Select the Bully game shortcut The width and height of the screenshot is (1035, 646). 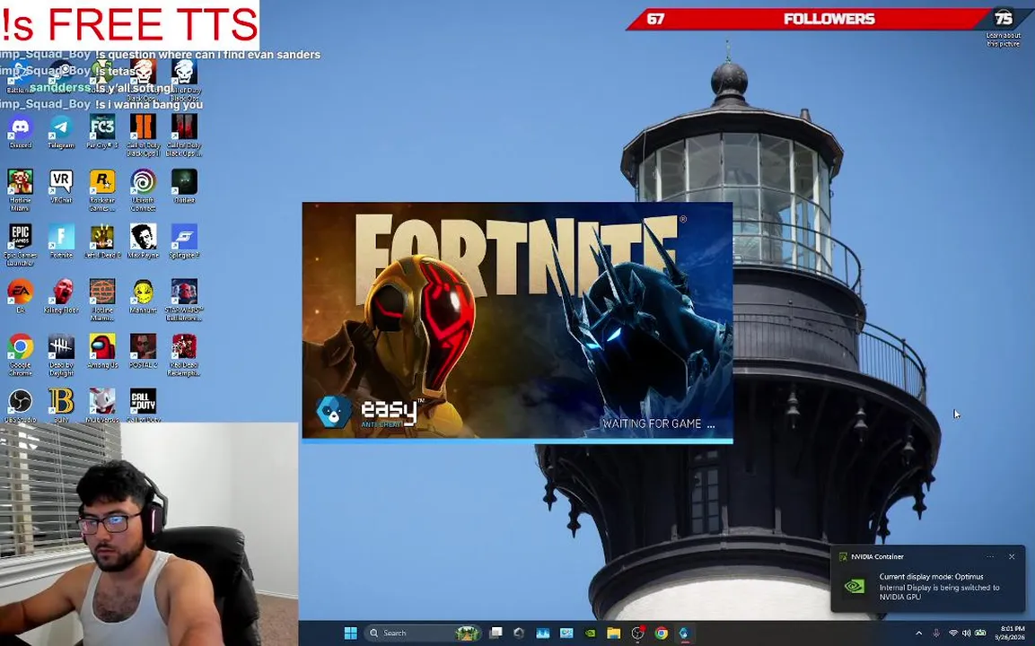click(x=61, y=406)
